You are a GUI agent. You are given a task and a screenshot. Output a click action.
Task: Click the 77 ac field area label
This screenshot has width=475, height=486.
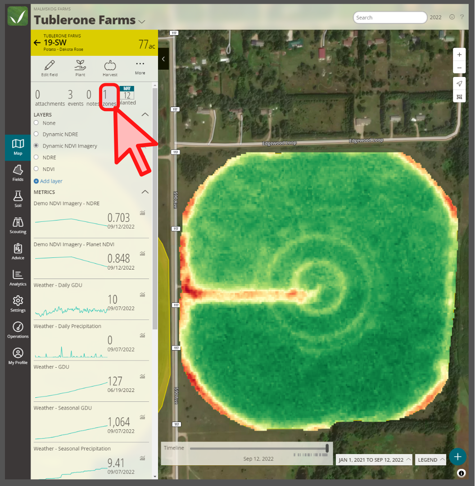[147, 44]
